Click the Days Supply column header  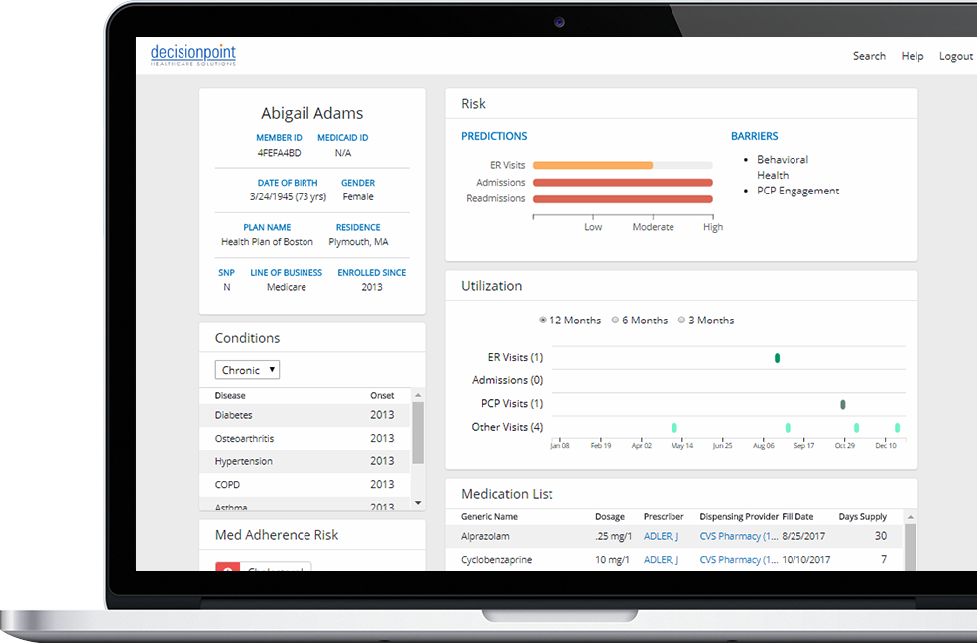point(862,517)
